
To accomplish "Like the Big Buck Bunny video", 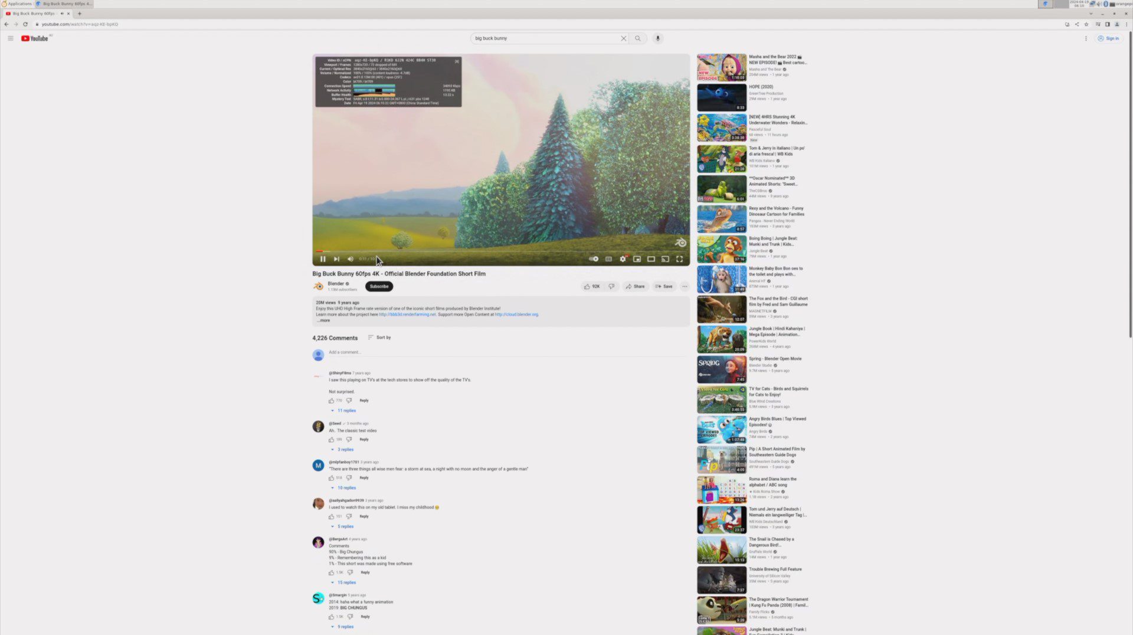I will pyautogui.click(x=591, y=287).
